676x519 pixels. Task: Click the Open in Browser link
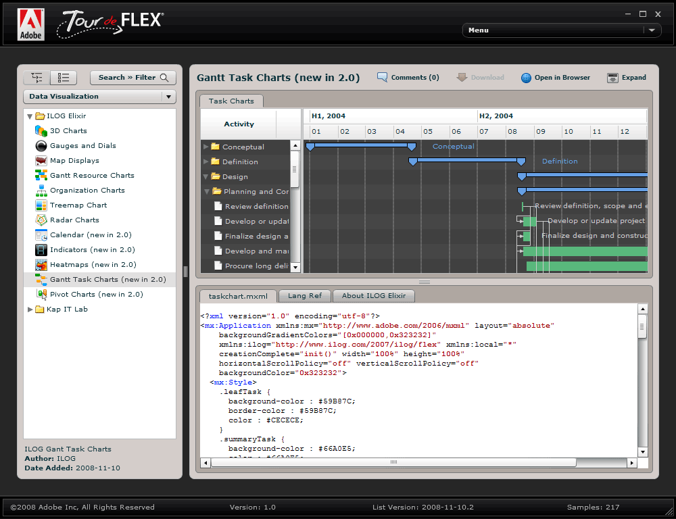[562, 78]
